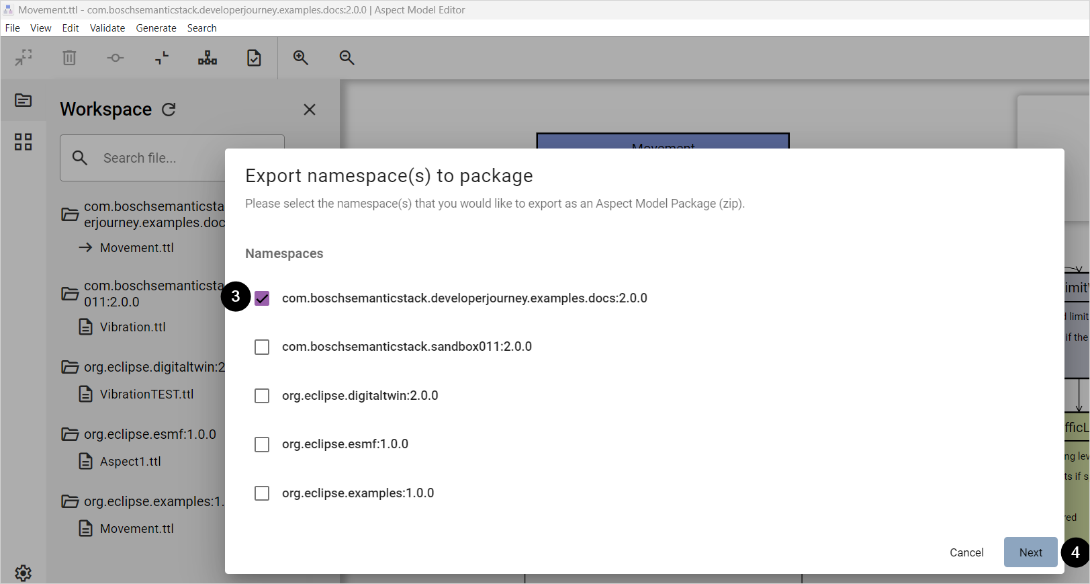Cancel the export dialog
This screenshot has width=1090, height=584.
point(966,552)
